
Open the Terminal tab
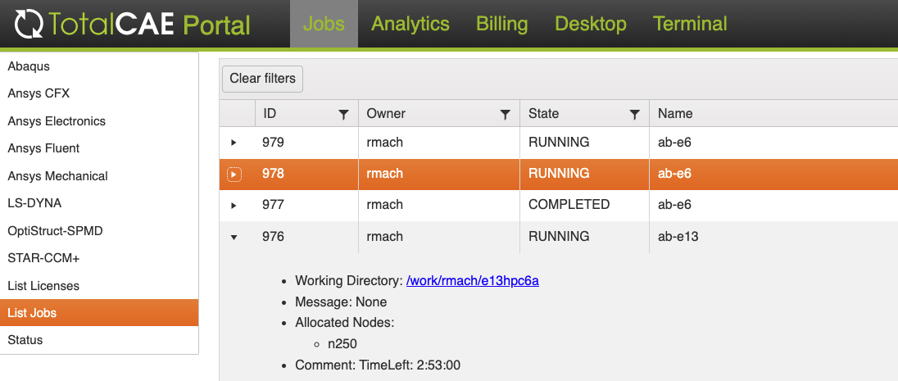coord(690,24)
